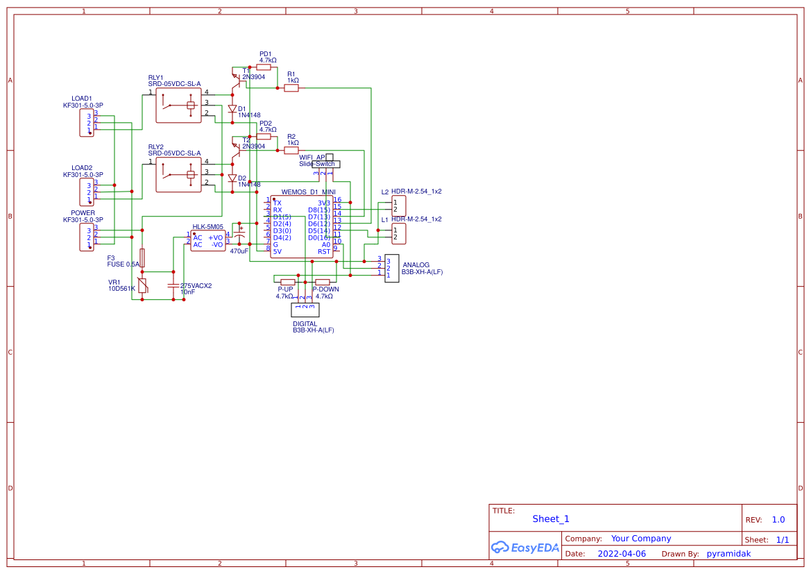Select the relay RLY1 symbol
This screenshot has width=811, height=574.
[178, 103]
